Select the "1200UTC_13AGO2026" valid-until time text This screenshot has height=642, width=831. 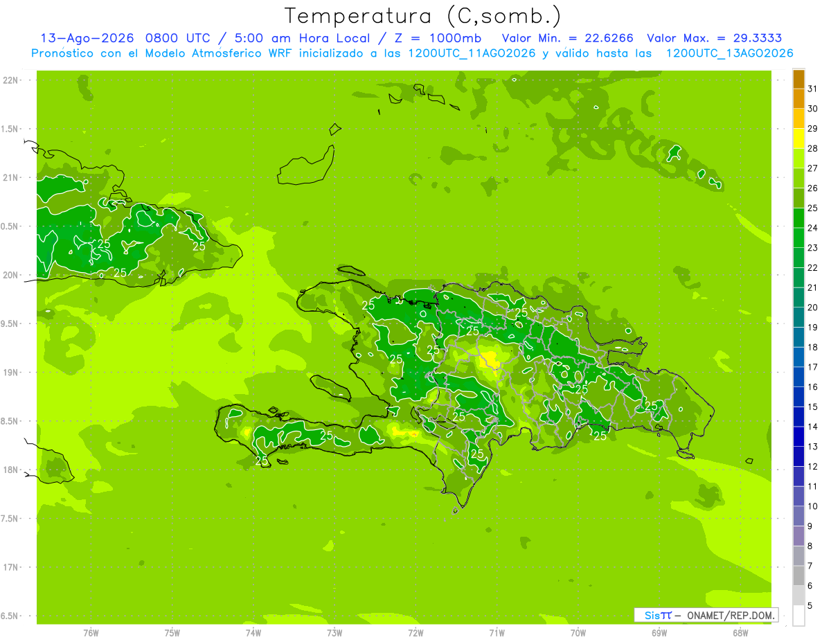729,53
